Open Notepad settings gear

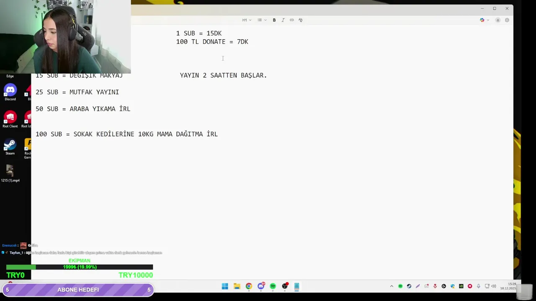click(x=507, y=20)
